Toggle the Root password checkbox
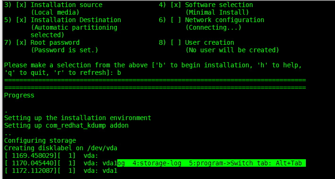Viewport: 335px width, 179px height. pos(21,42)
